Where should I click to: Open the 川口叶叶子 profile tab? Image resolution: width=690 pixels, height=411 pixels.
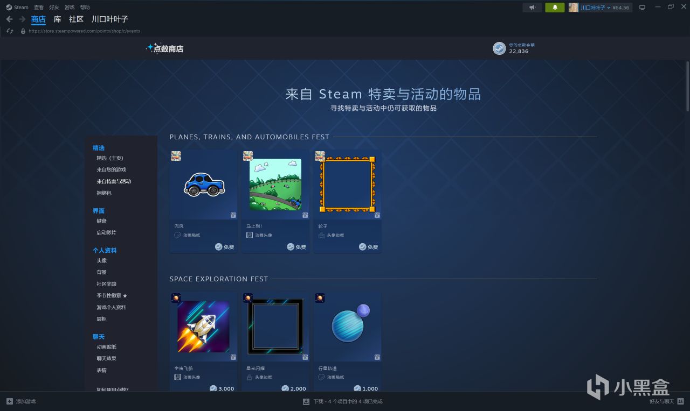(x=110, y=19)
